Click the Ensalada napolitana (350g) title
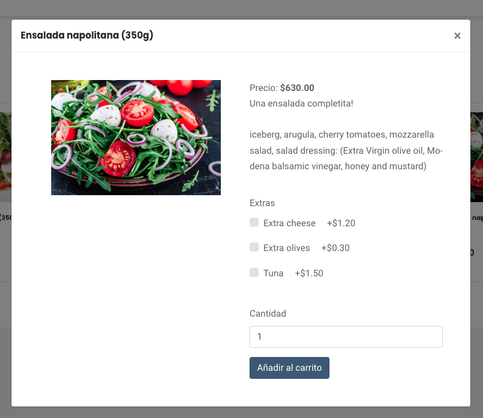The width and height of the screenshot is (483, 418). click(x=87, y=36)
